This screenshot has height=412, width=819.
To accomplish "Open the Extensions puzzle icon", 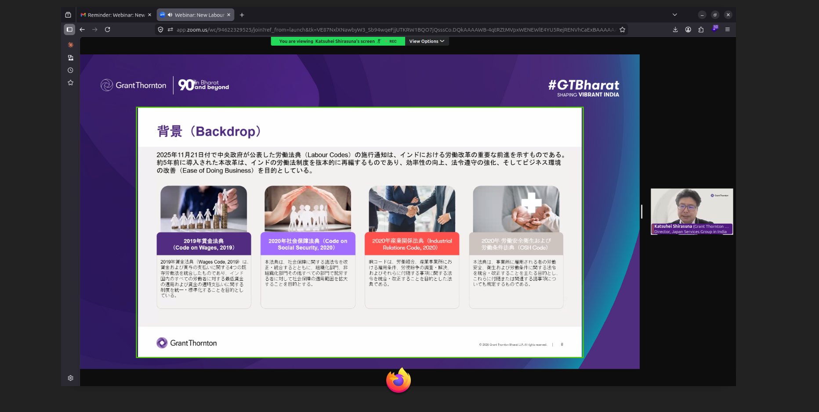I will (x=701, y=29).
